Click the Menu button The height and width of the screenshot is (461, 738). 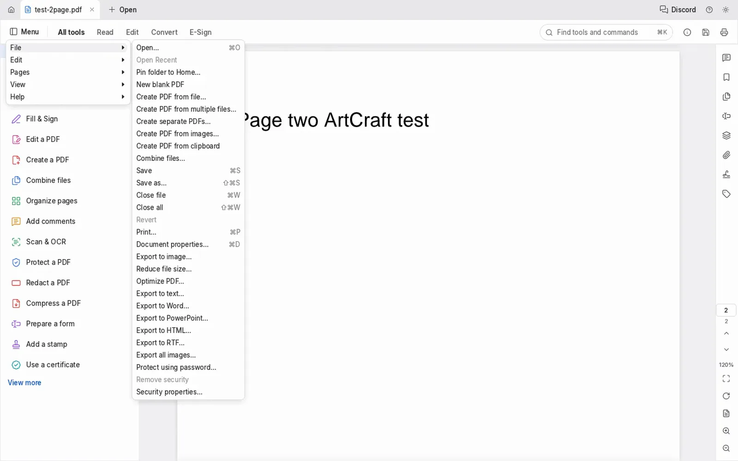(24, 32)
